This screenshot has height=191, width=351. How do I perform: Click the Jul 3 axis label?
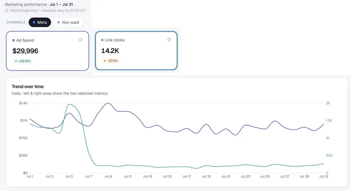pos(49,176)
